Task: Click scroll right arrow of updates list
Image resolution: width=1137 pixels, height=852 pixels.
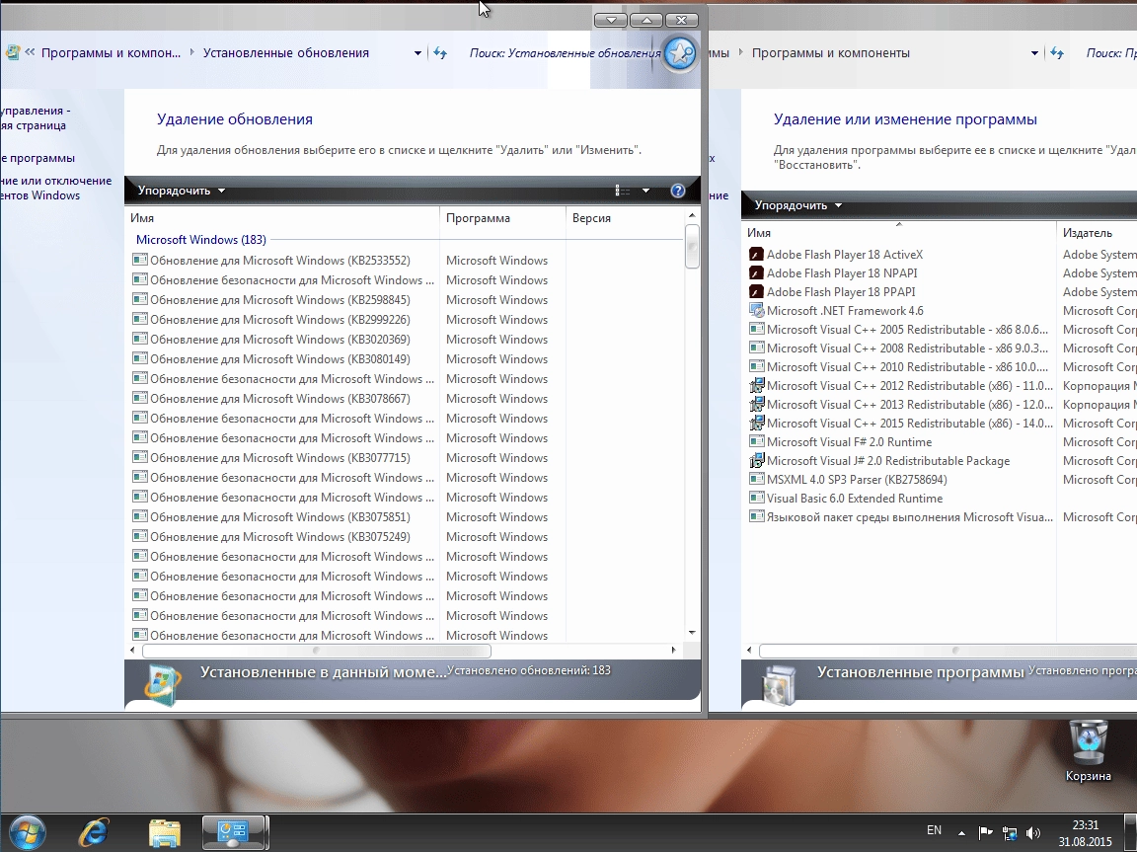Action: coord(673,650)
